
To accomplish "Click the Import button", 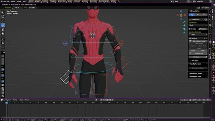I will (193, 51).
